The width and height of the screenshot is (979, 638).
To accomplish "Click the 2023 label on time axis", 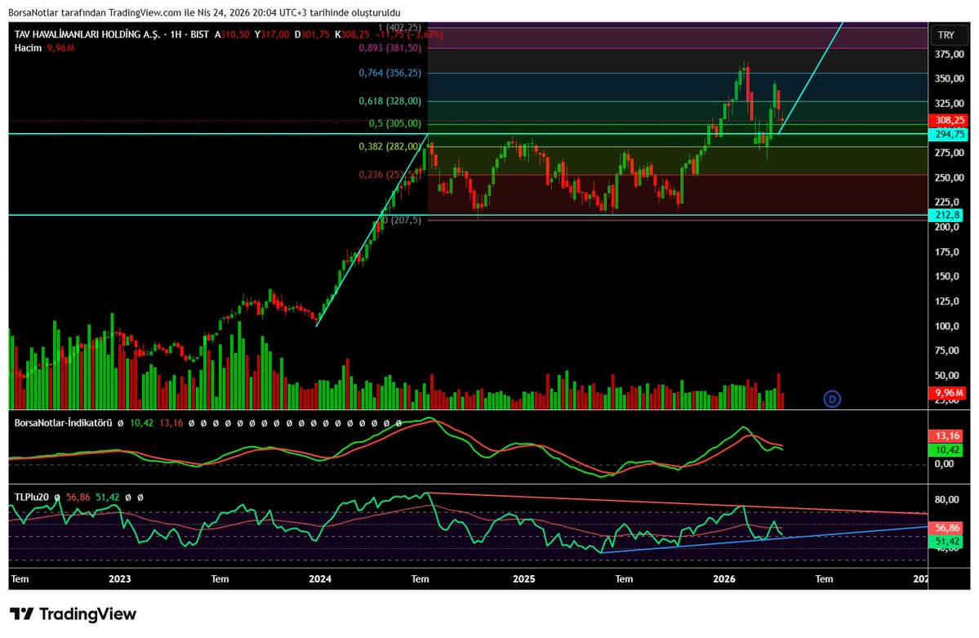I will click(120, 579).
